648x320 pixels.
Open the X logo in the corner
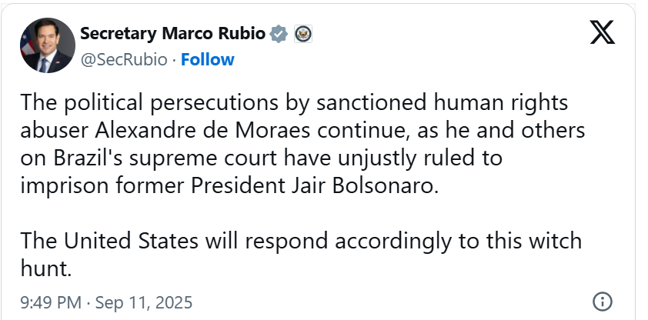pyautogui.click(x=602, y=32)
